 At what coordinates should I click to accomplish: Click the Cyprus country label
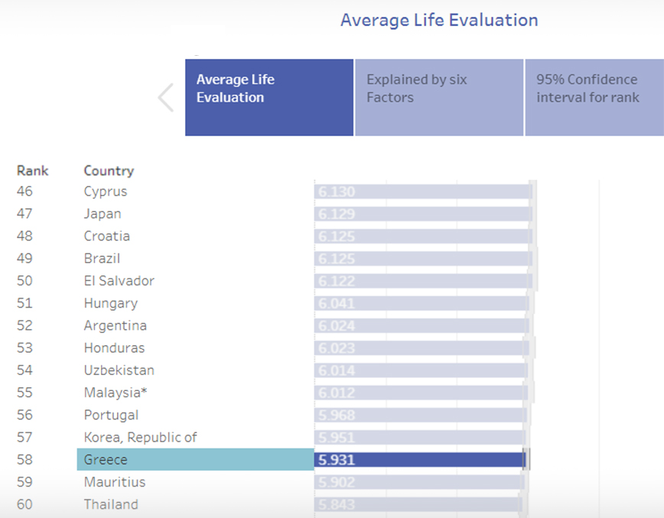pos(106,191)
